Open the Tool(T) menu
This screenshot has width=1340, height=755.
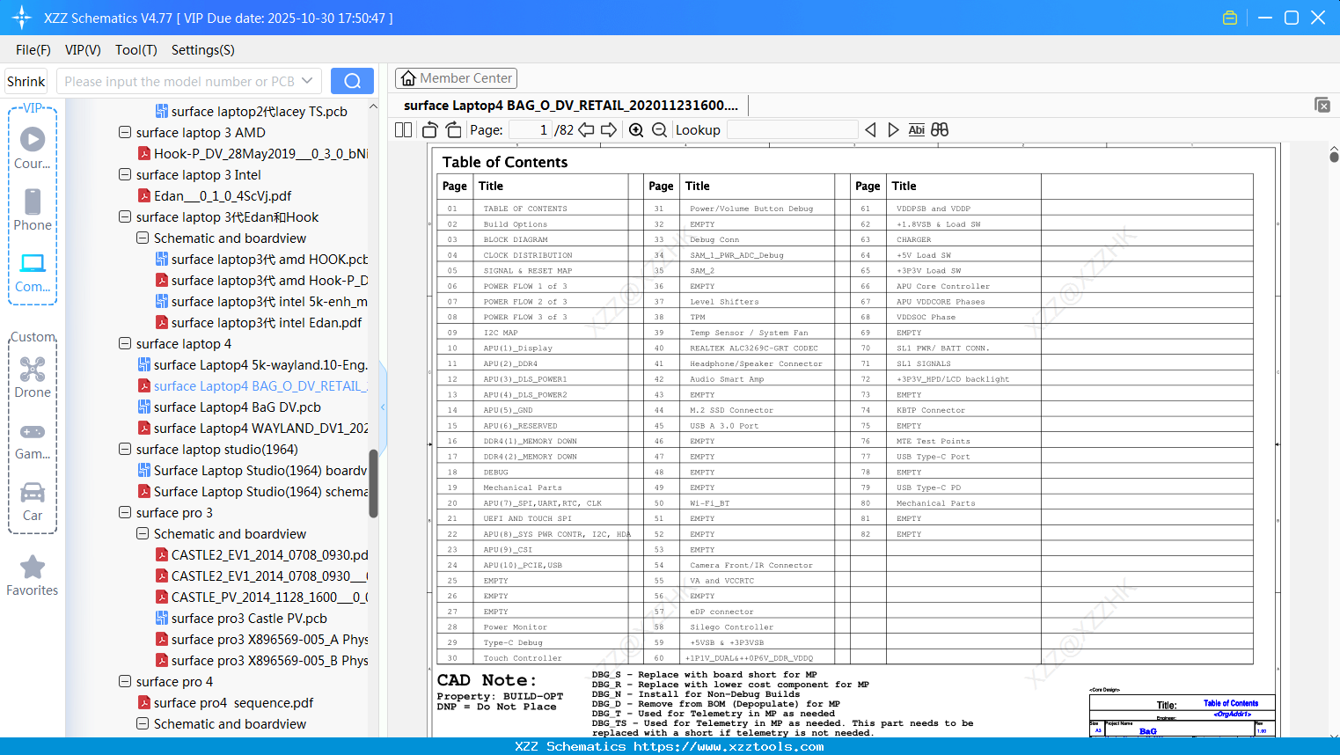(136, 50)
